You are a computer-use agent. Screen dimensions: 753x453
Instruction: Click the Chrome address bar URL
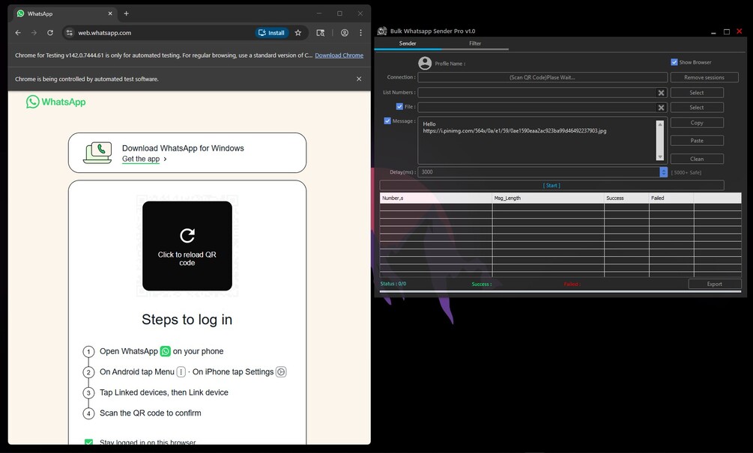pos(105,33)
